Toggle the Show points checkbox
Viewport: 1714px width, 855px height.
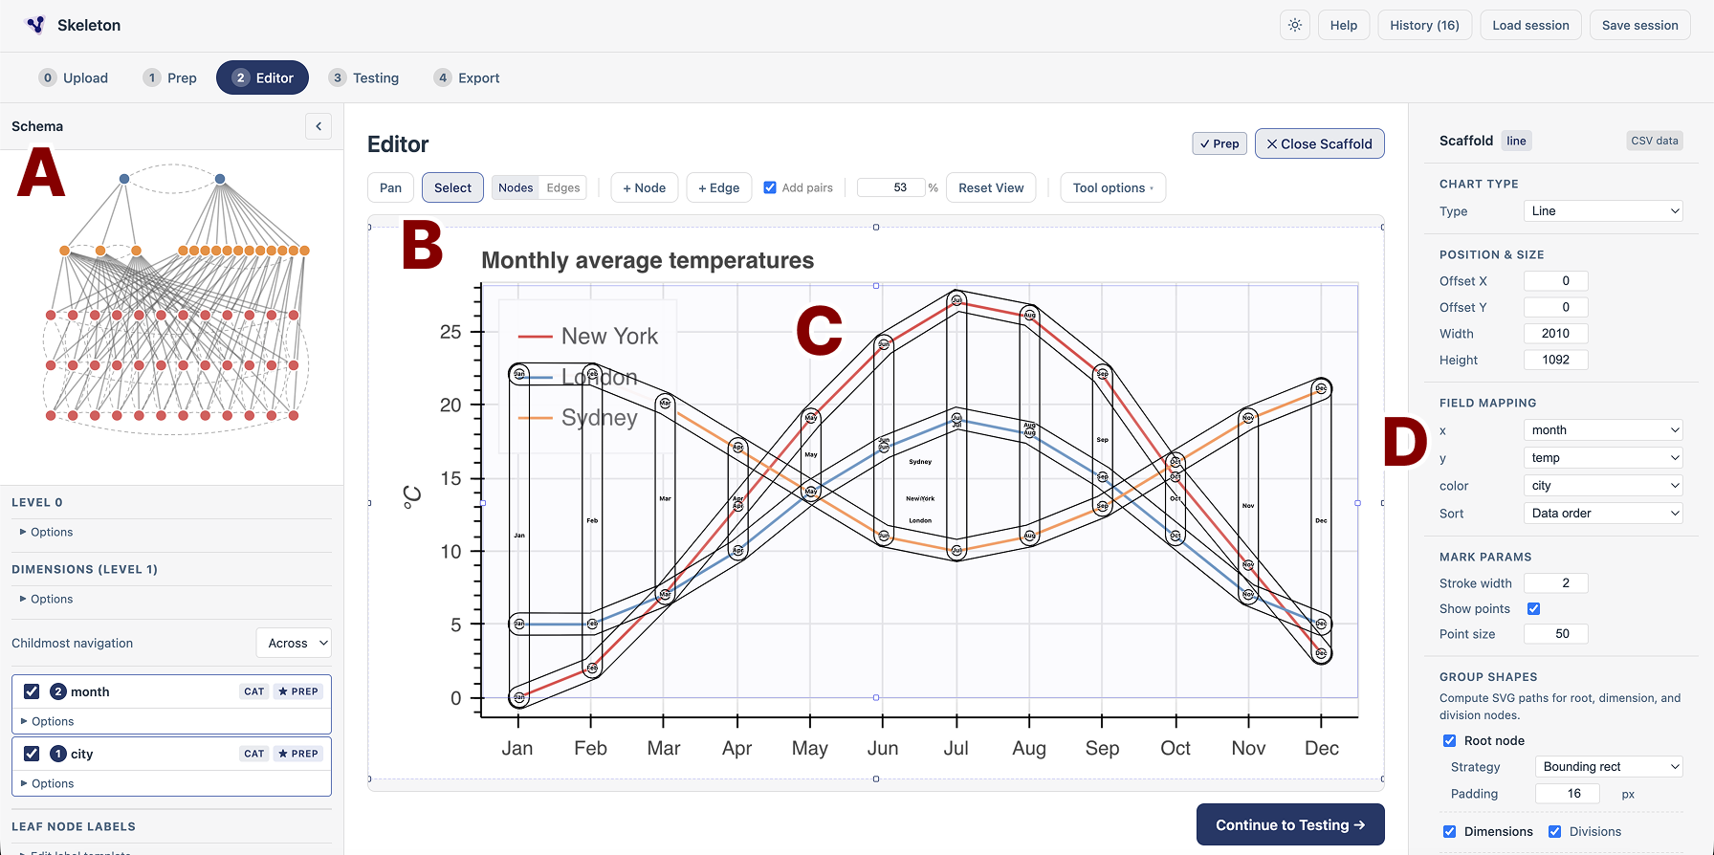(x=1534, y=608)
